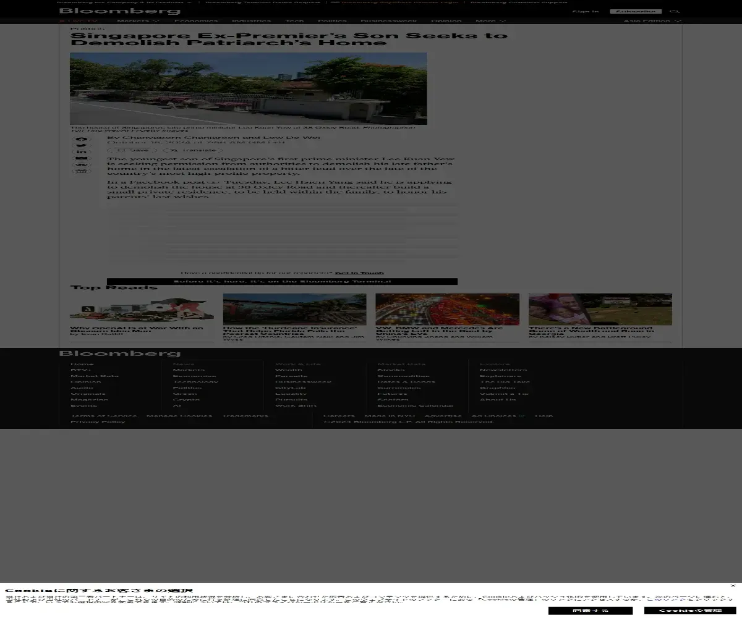Open Bloomberg Terminal Demo Request link

point(263,2)
